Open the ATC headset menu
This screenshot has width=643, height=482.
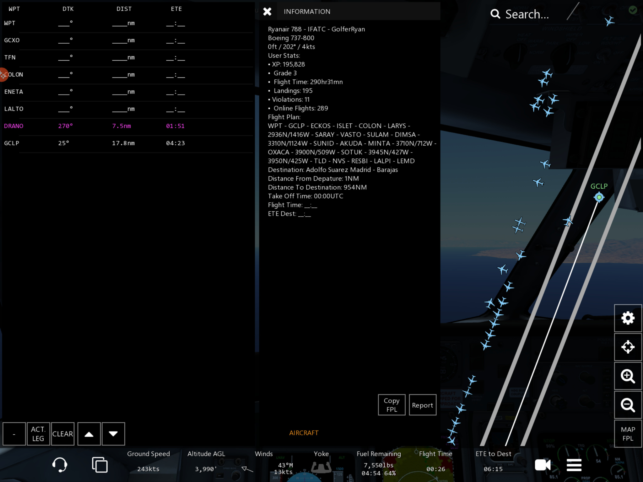coord(59,465)
